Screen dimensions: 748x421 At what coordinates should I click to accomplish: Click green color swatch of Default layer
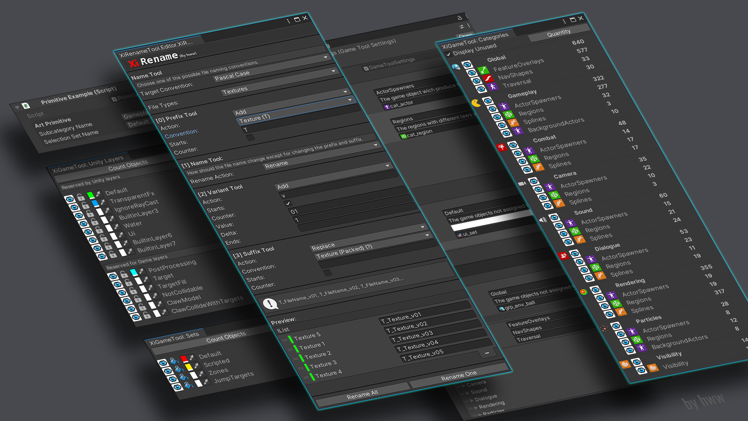coord(91,195)
